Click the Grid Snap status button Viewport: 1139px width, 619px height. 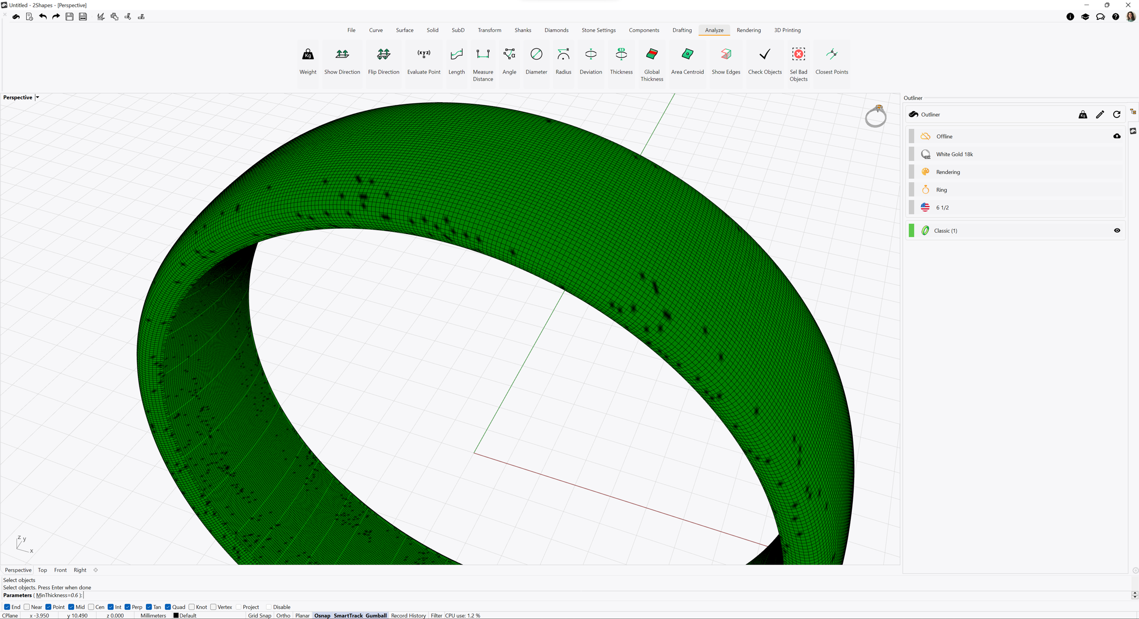260,616
